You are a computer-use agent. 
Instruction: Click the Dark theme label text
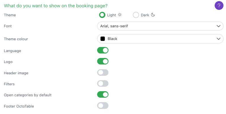(x=145, y=15)
